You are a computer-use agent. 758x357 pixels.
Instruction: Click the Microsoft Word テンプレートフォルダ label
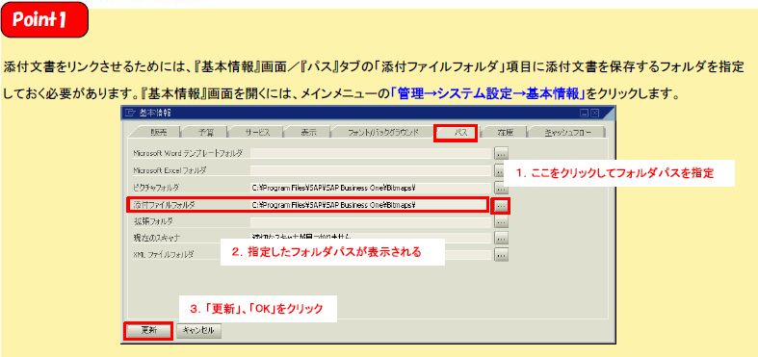pos(188,153)
